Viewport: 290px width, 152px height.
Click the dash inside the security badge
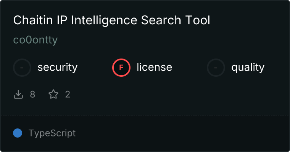tap(22, 68)
